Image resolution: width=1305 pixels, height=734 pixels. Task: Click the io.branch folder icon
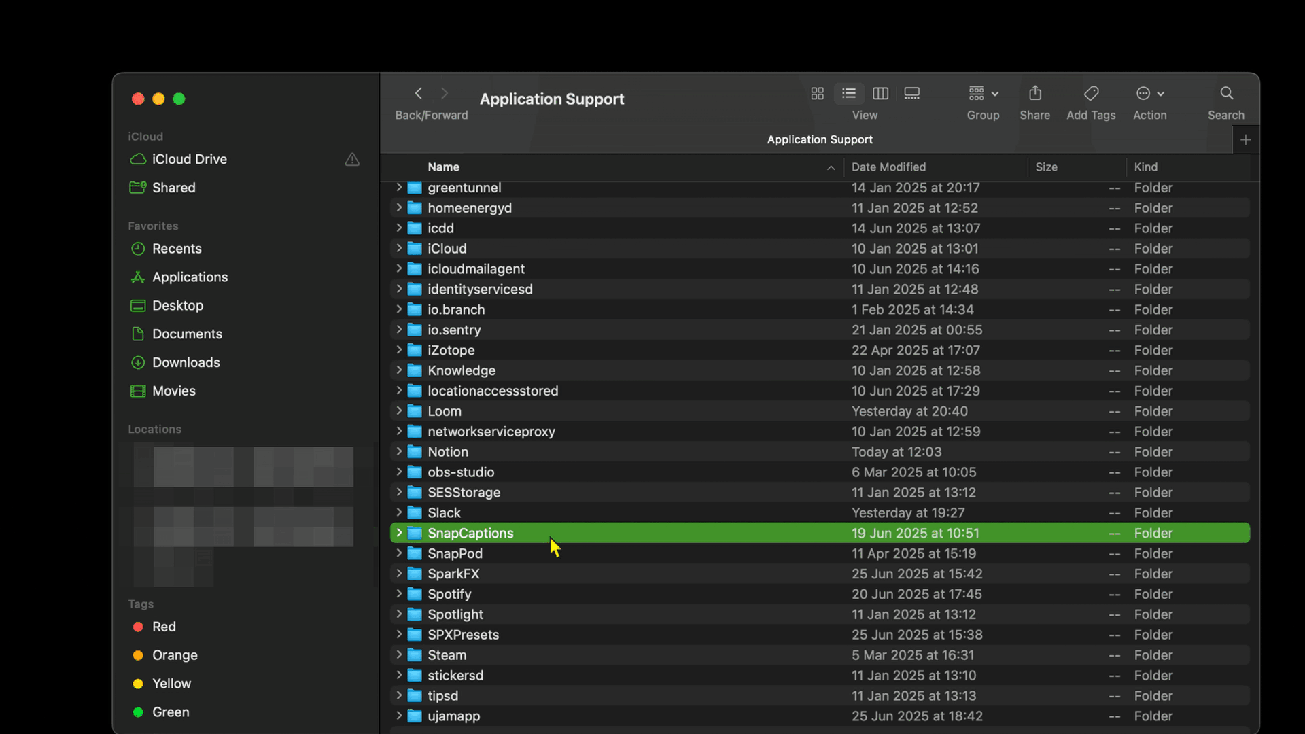point(415,310)
